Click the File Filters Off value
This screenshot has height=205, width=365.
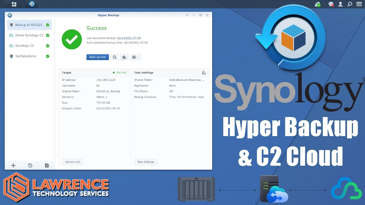171,91
